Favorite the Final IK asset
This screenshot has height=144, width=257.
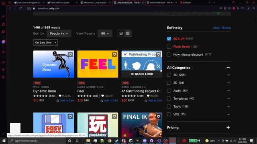159,116
